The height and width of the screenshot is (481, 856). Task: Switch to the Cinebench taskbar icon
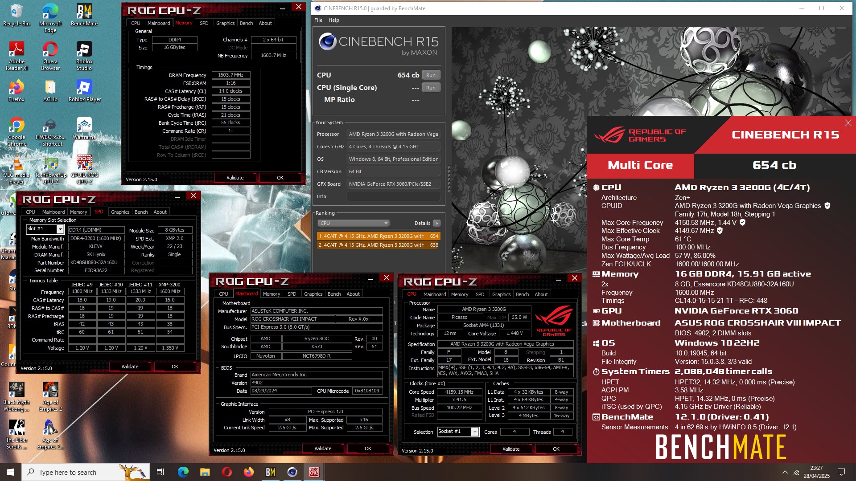coord(292,472)
